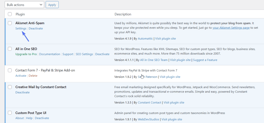
Task: Visit plugin site for Contact Form 7 add-on
Action: click(170, 77)
